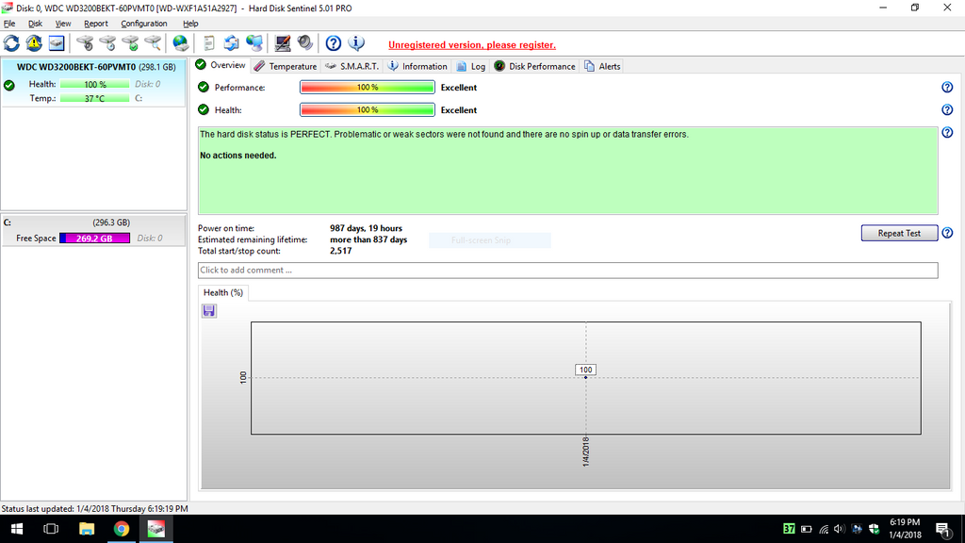The height and width of the screenshot is (543, 965).
Task: Open the text report document icon
Action: coord(208,43)
